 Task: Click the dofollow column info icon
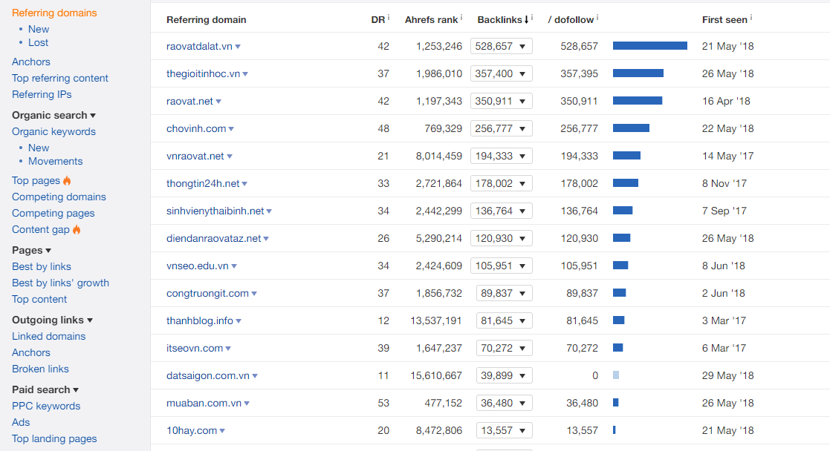click(x=597, y=18)
